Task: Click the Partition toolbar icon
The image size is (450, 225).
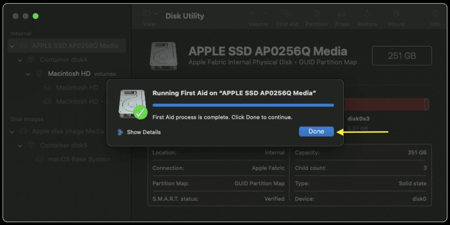Action: [x=317, y=14]
